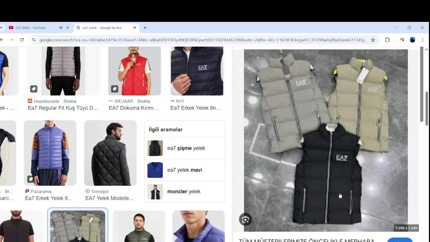The height and width of the screenshot is (242, 430).
Task: Open the Trendyol black quilted vest thumbnail
Action: (x=110, y=153)
